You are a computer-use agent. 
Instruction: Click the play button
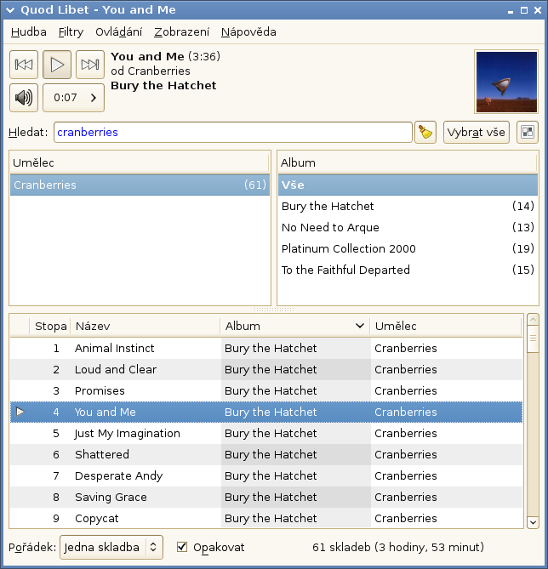point(57,65)
